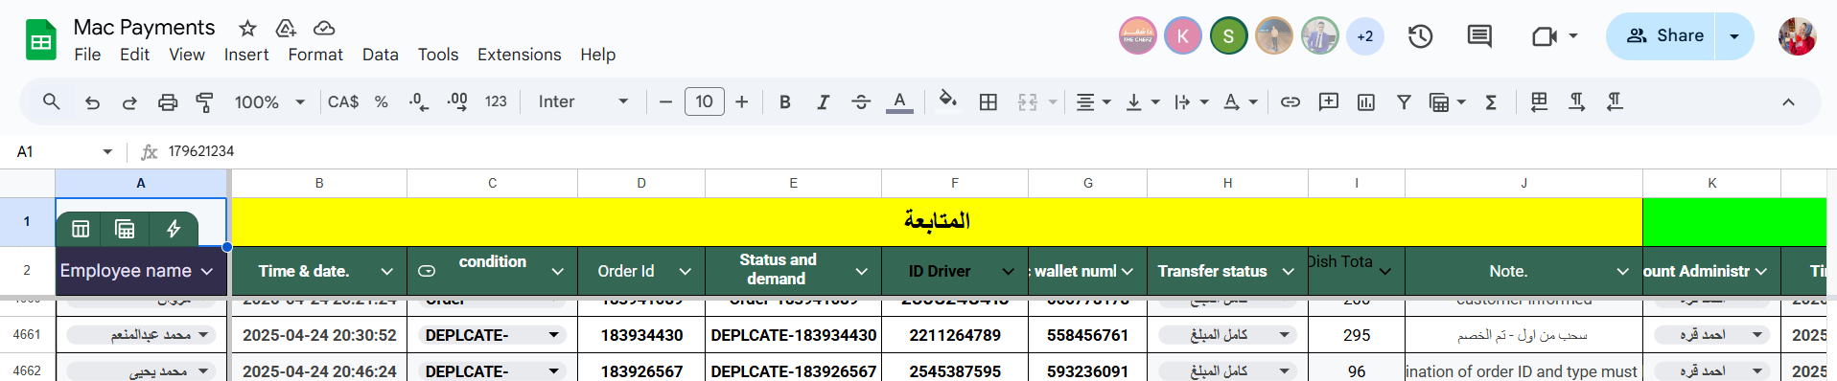Click the print icon

(x=168, y=101)
